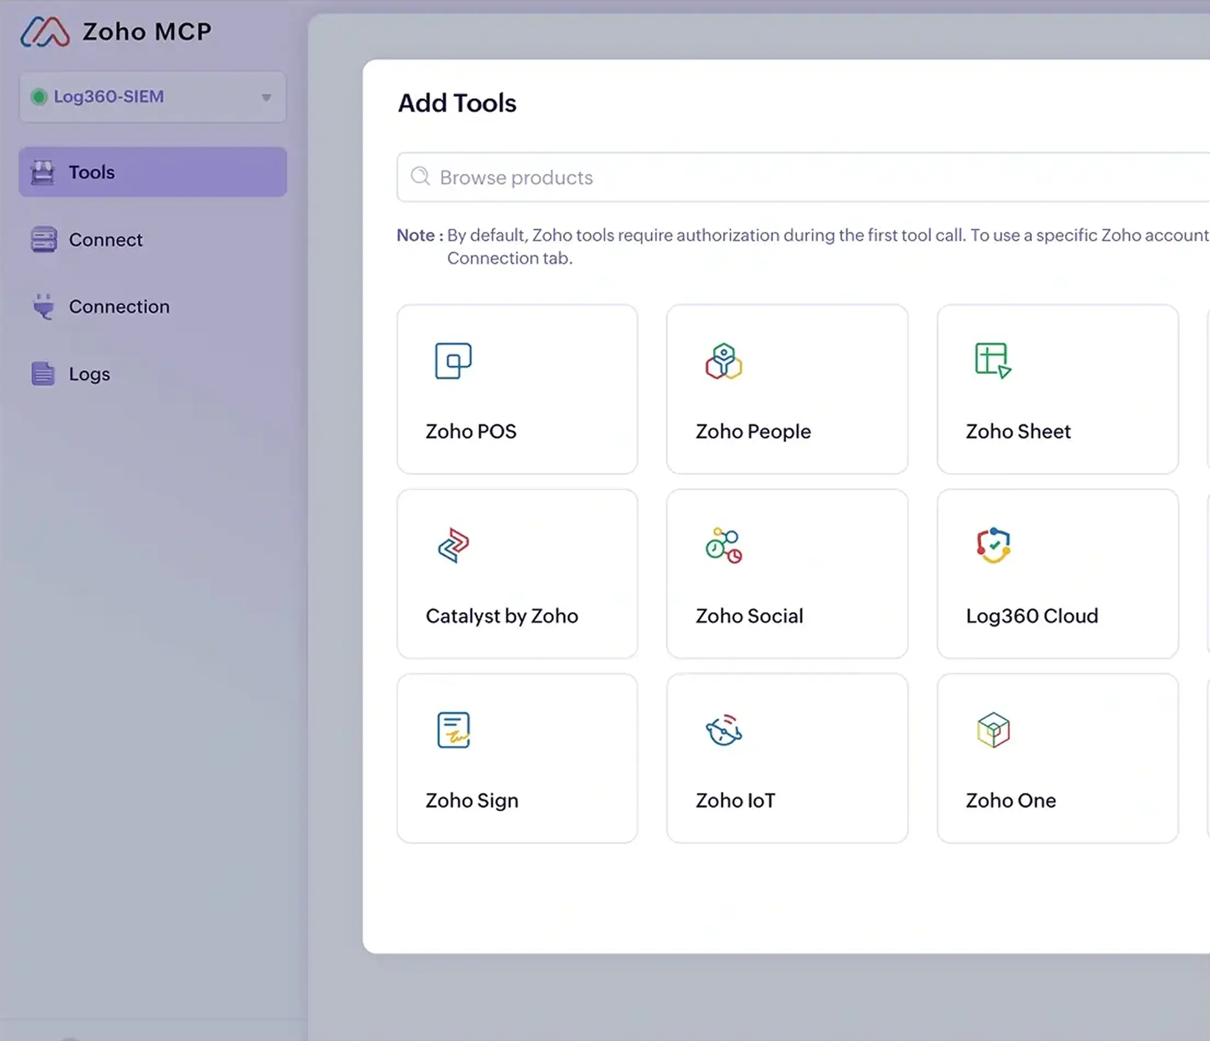
Task: Click the Zoho Sign product icon
Action: (x=453, y=730)
